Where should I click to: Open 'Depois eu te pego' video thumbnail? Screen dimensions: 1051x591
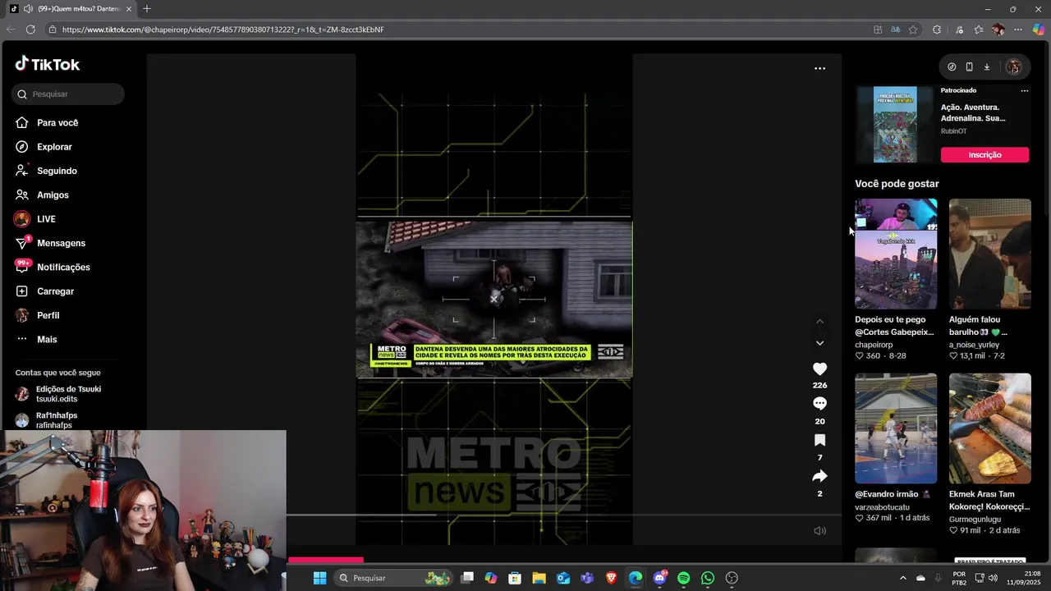(896, 254)
